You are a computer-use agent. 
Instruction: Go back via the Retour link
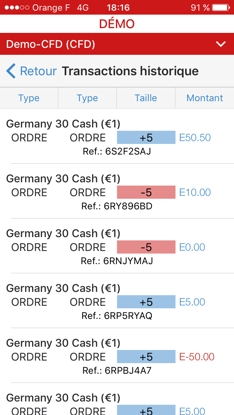[x=38, y=71]
